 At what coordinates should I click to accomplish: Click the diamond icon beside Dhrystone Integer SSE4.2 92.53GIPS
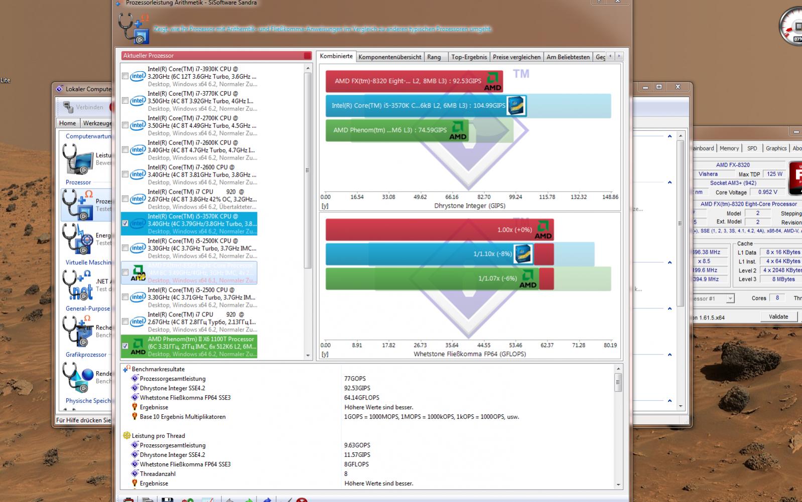click(135, 388)
